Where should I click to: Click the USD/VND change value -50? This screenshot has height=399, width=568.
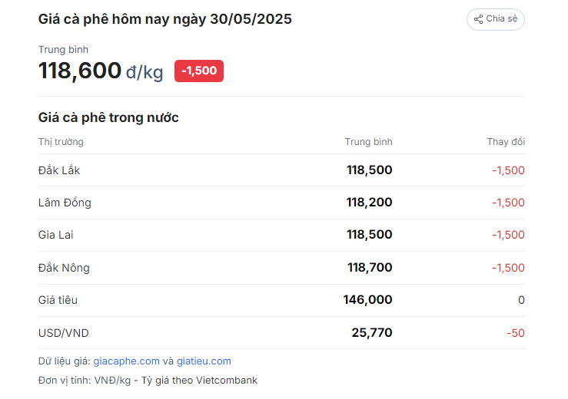click(x=516, y=333)
